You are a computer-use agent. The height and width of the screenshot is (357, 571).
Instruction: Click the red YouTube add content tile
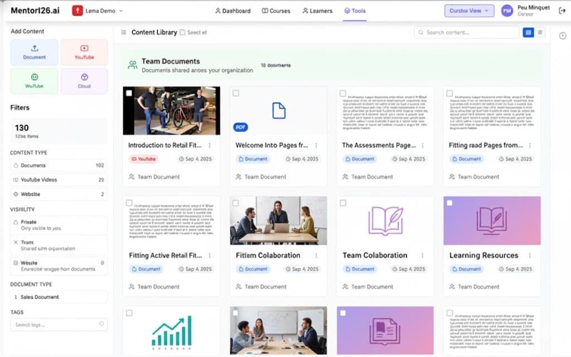(x=84, y=52)
